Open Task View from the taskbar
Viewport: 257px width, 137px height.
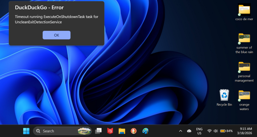point(98,131)
